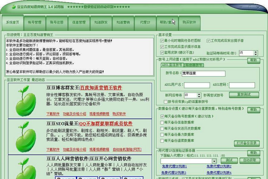Screen dimensions: 268x179
Task: Click 功能及价格介绍 under 豆豆博客群发王
Action: (74, 114)
